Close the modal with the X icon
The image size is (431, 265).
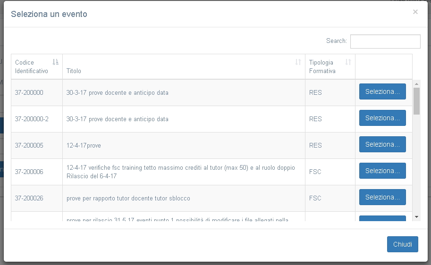(415, 12)
